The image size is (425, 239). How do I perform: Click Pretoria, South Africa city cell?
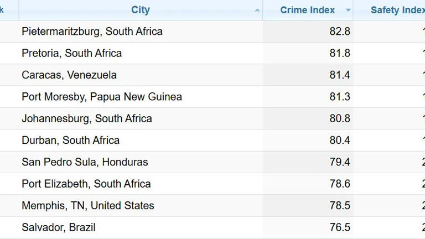(x=71, y=53)
